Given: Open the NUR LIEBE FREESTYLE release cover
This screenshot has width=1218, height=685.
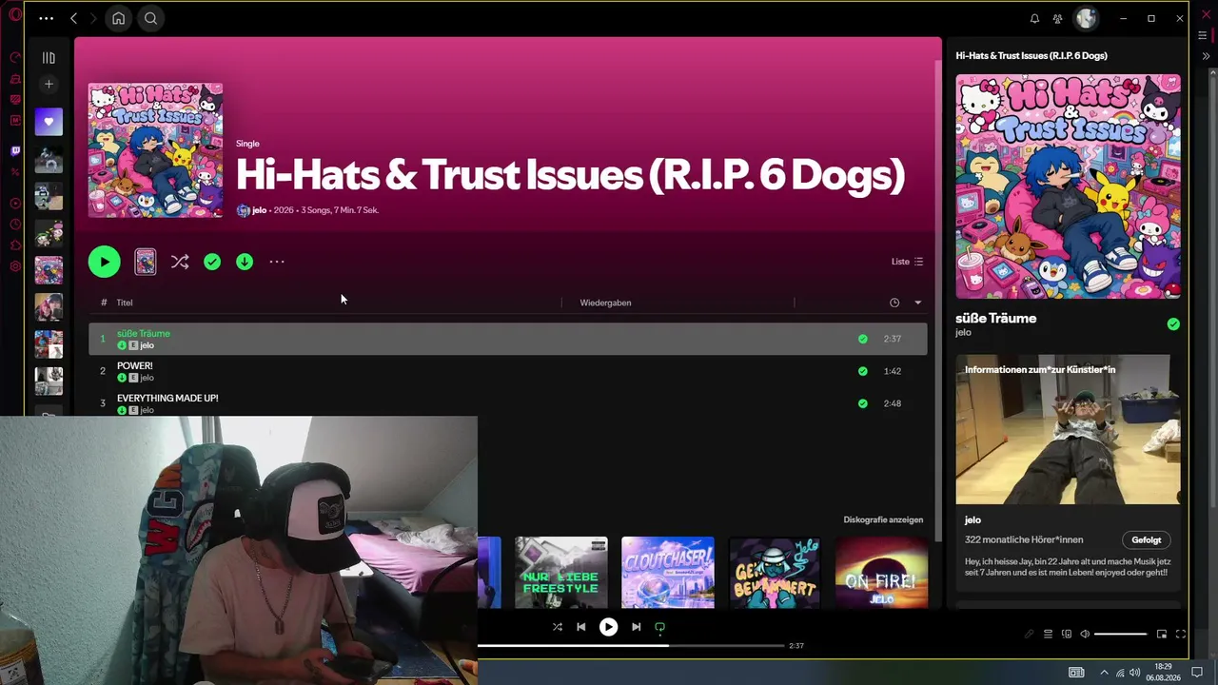Looking at the screenshot, I should pyautogui.click(x=561, y=572).
